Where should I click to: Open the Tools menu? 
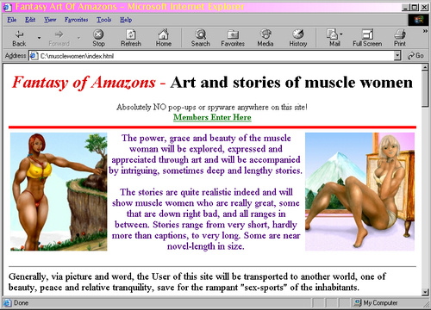coord(103,20)
